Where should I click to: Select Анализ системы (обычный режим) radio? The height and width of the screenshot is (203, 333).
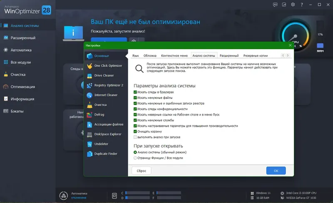pos(135,152)
